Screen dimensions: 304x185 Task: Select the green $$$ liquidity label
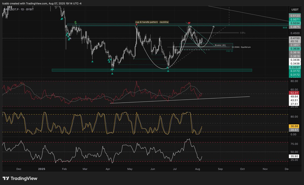coord(285,28)
